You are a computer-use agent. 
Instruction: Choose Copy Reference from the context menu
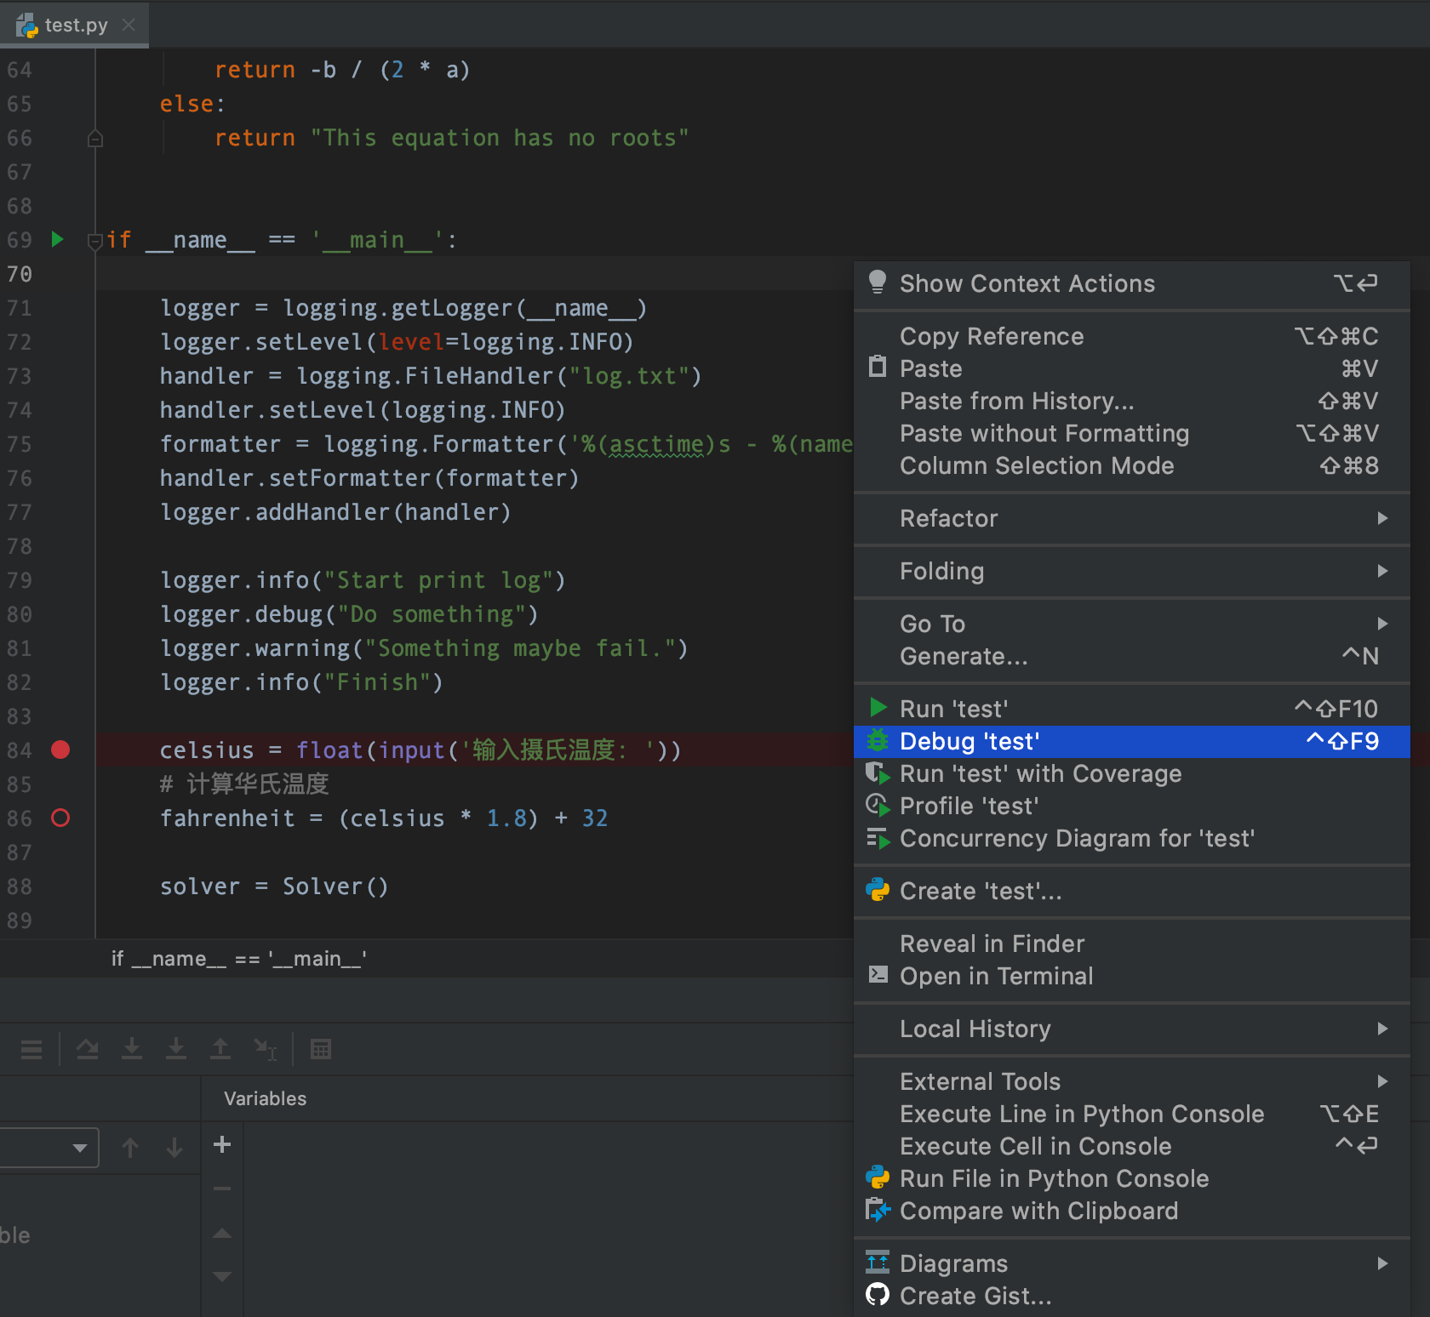tap(1132, 336)
